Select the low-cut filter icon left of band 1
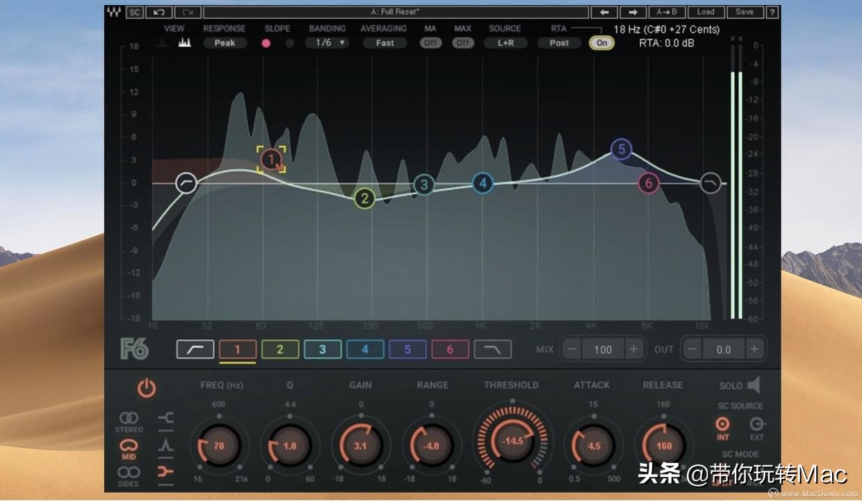 (x=195, y=349)
